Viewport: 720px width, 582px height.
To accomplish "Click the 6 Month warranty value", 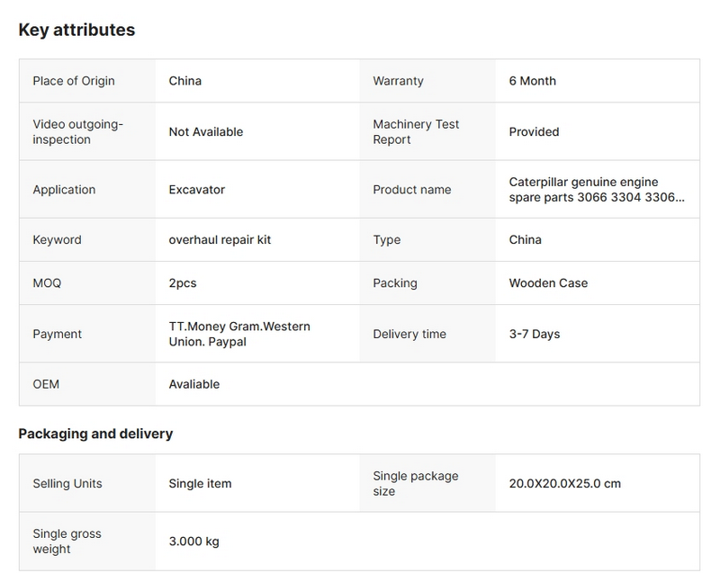I will pyautogui.click(x=532, y=81).
